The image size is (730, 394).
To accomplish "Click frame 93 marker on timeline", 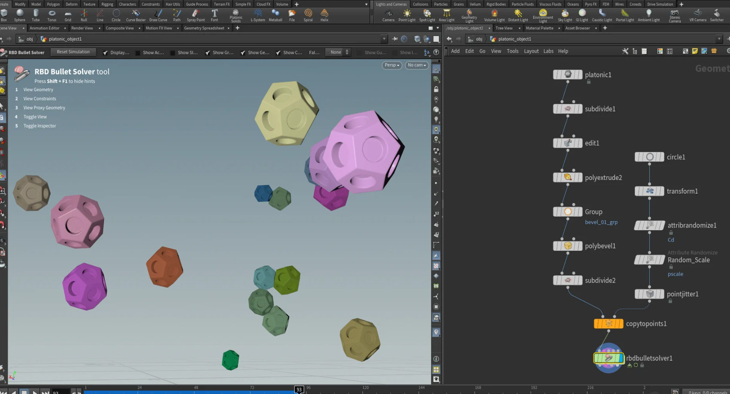I will 299,389.
